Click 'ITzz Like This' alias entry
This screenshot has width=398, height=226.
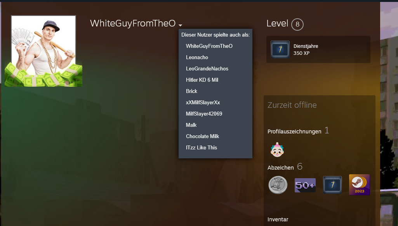[201, 147]
